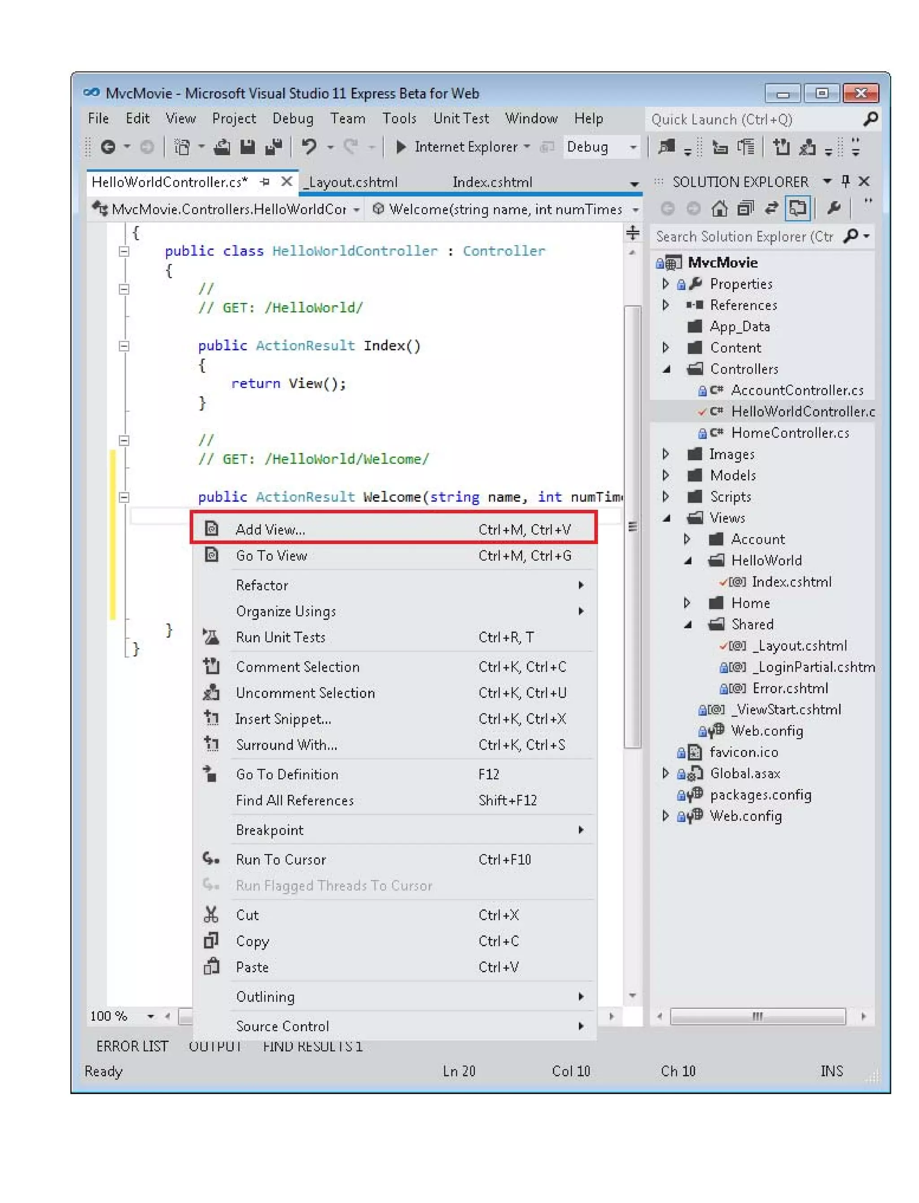Switch to the Index.cshtml tab
This screenshot has height=1203, width=919.
pos(492,182)
